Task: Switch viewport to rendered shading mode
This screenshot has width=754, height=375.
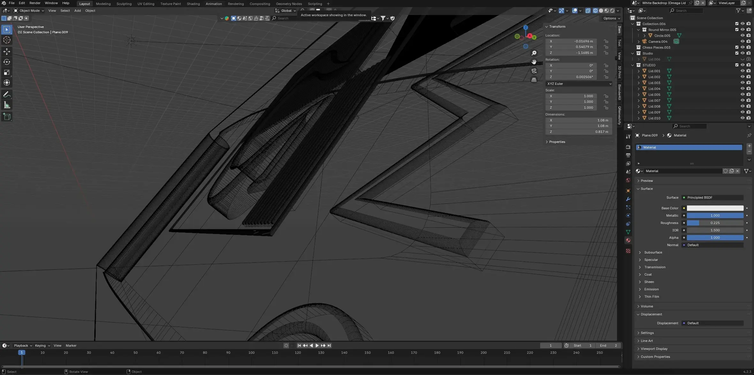Action: click(612, 11)
